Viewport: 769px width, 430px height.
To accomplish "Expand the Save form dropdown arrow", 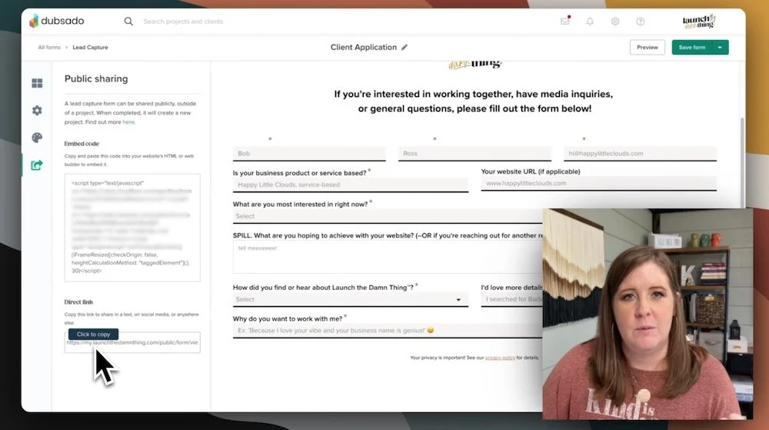I will click(720, 48).
